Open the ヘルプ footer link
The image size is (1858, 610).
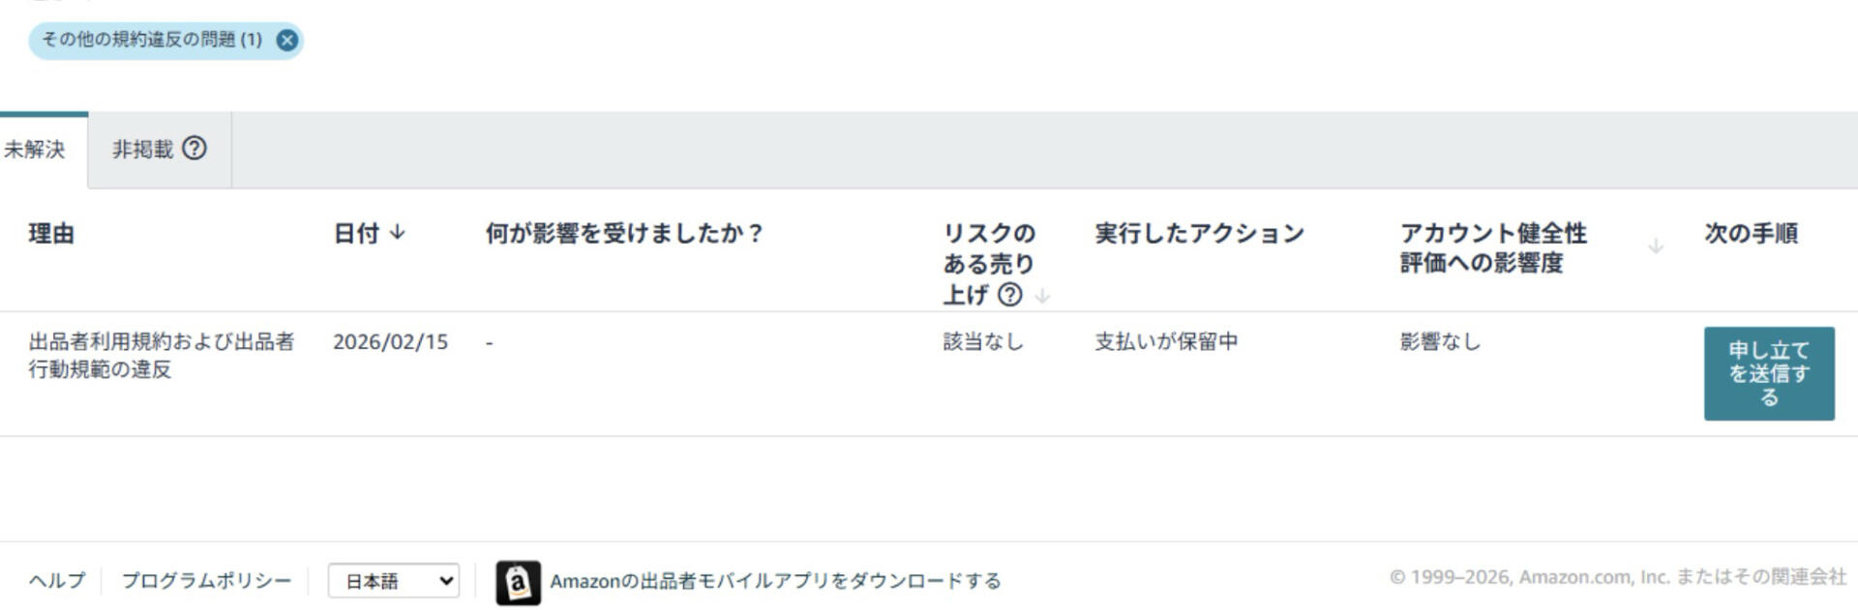[x=57, y=580]
